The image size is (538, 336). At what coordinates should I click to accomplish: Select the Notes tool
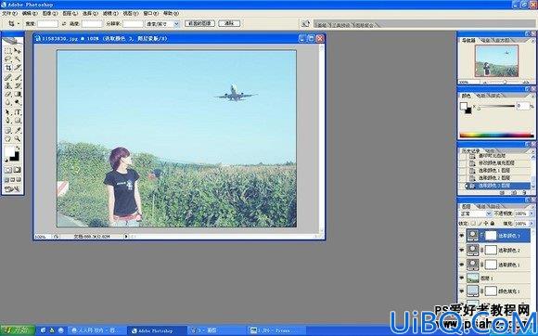8,130
